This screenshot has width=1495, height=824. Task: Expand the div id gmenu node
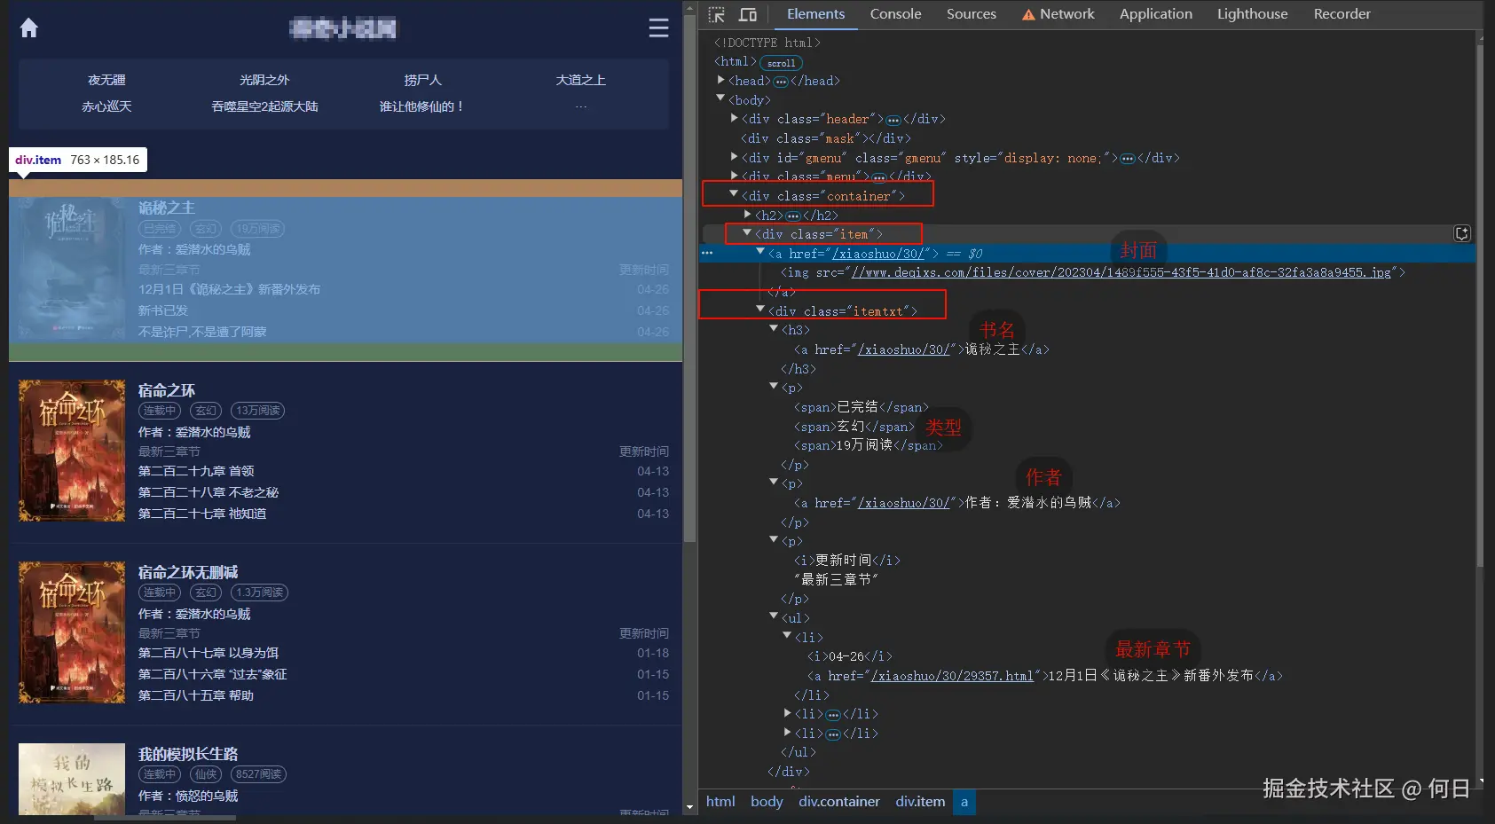[x=734, y=157]
